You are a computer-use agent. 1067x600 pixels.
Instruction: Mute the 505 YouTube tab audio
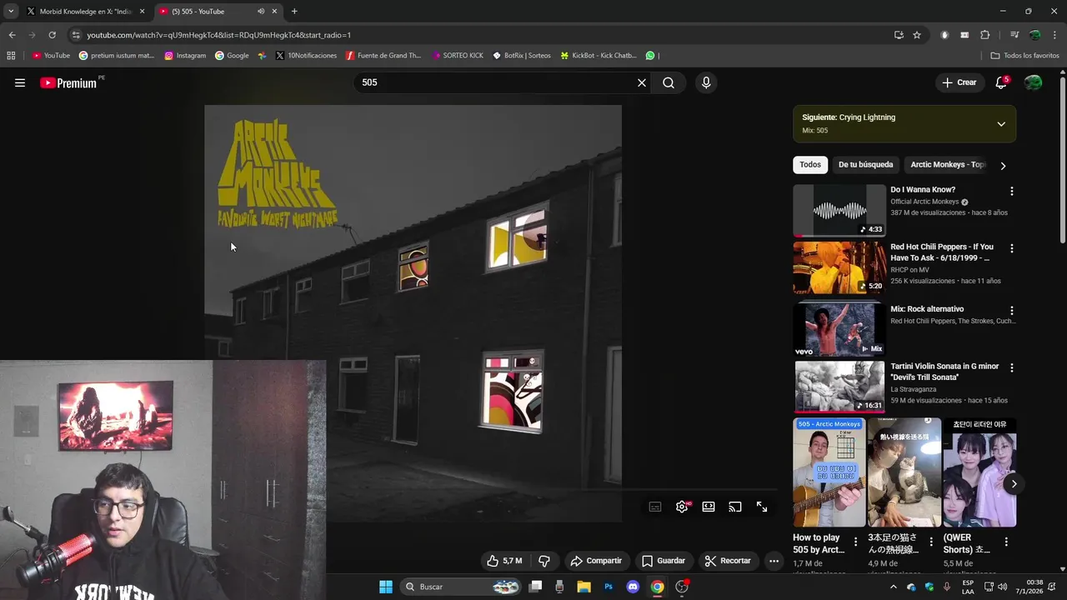pyautogui.click(x=261, y=12)
